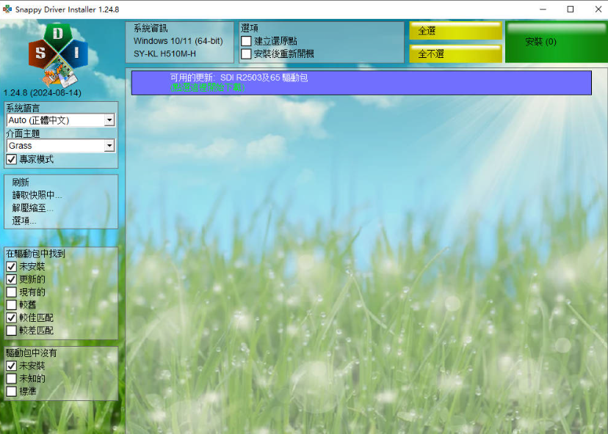
Task: Uncheck the 更新的 filter checkbox
Action: coord(12,279)
